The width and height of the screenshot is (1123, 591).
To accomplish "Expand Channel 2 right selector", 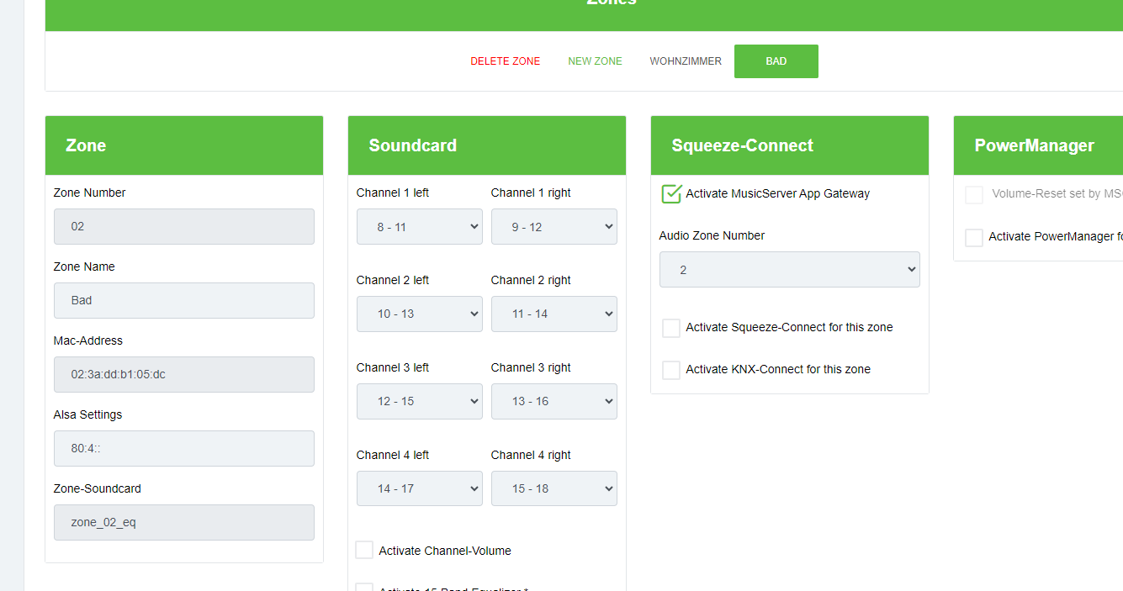I will pyautogui.click(x=554, y=314).
